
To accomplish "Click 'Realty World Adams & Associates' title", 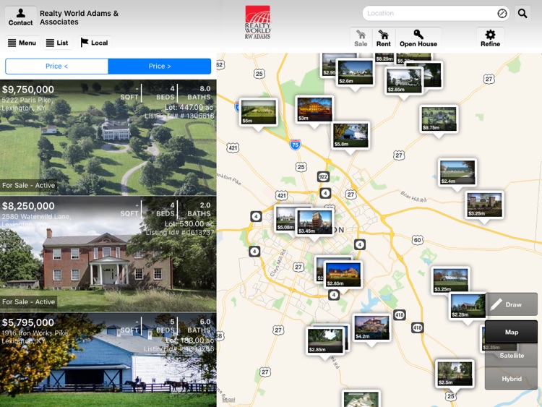I will point(79,17).
